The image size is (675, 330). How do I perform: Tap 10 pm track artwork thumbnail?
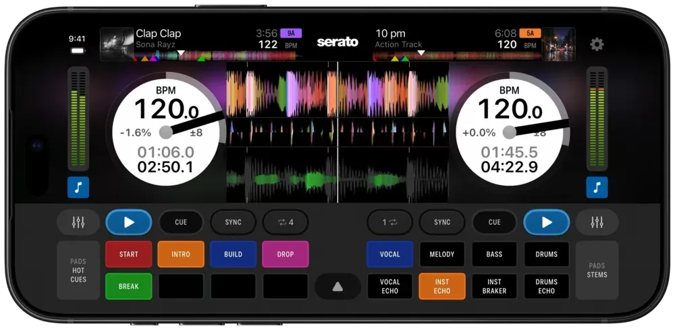pyautogui.click(x=559, y=44)
